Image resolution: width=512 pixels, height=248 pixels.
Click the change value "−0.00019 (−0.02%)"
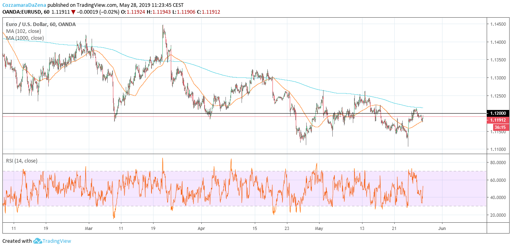tap(98, 12)
